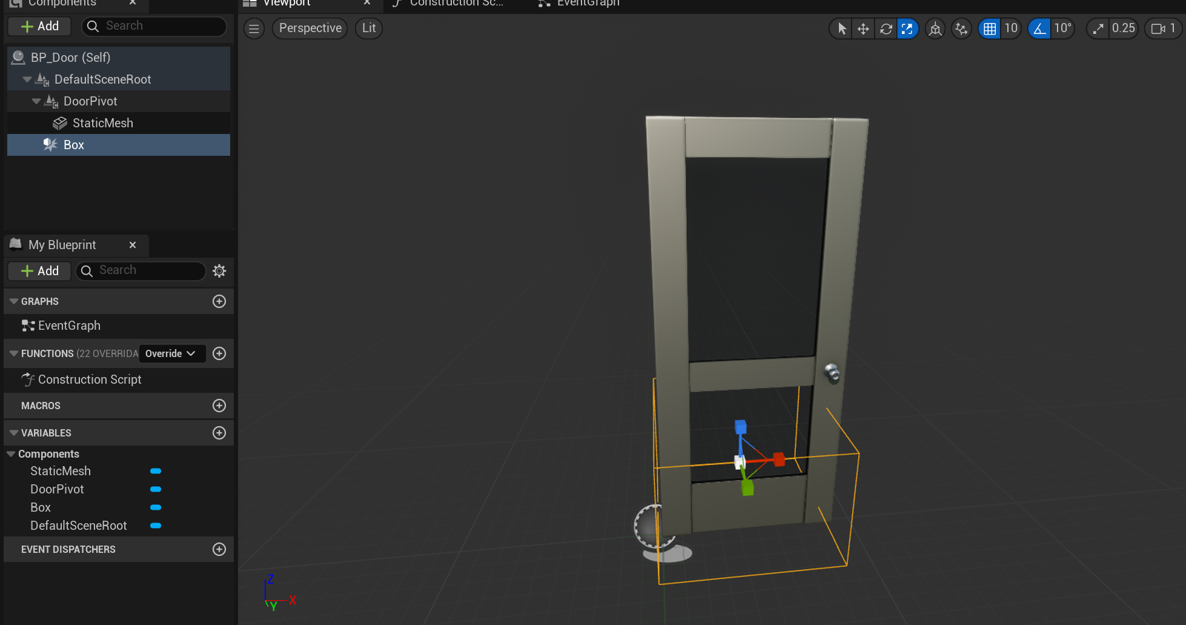The image size is (1186, 625).
Task: Activate the Translate (move) tool
Action: point(863,28)
